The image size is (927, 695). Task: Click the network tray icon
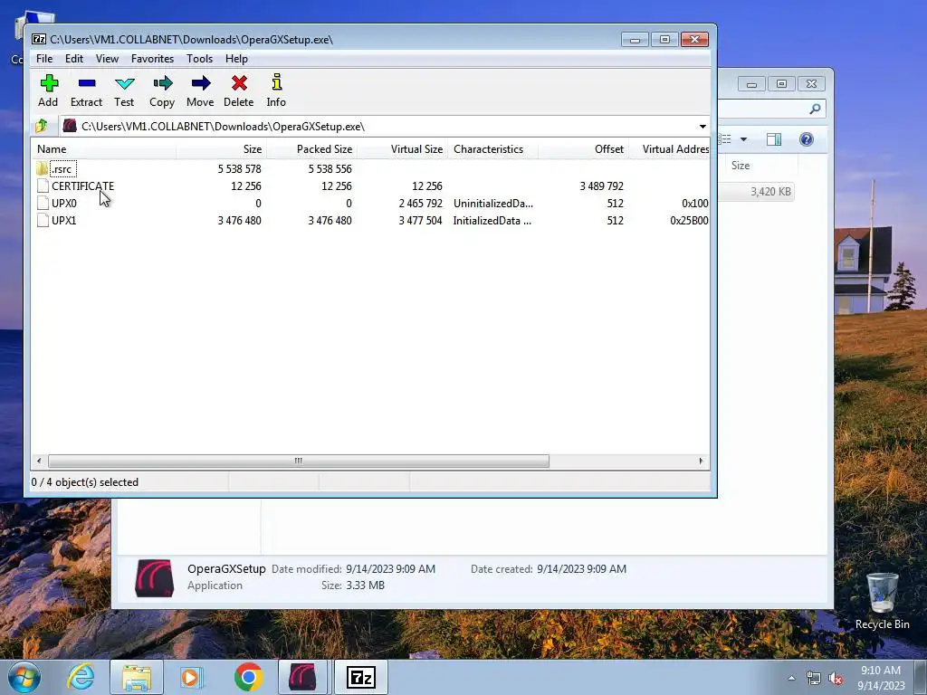(x=814, y=678)
